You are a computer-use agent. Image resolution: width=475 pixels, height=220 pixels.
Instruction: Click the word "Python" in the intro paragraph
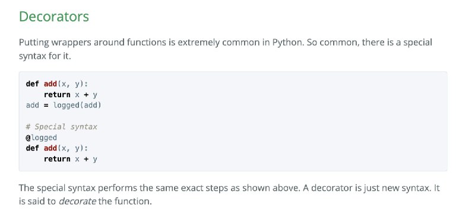[x=288, y=42]
